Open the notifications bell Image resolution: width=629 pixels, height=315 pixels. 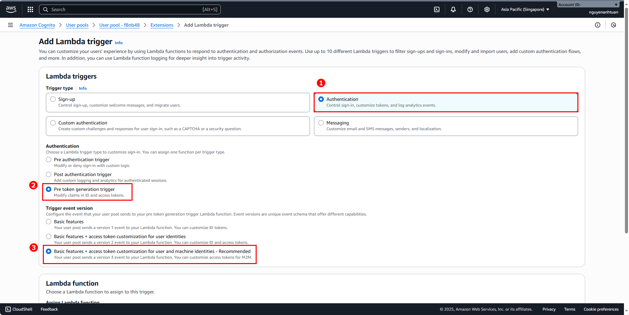pyautogui.click(x=453, y=9)
